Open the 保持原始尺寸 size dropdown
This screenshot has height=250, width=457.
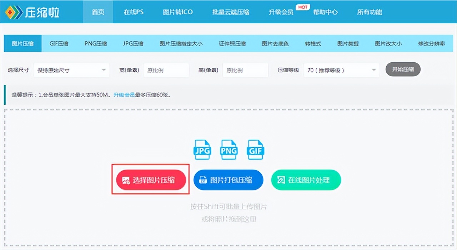(x=71, y=70)
